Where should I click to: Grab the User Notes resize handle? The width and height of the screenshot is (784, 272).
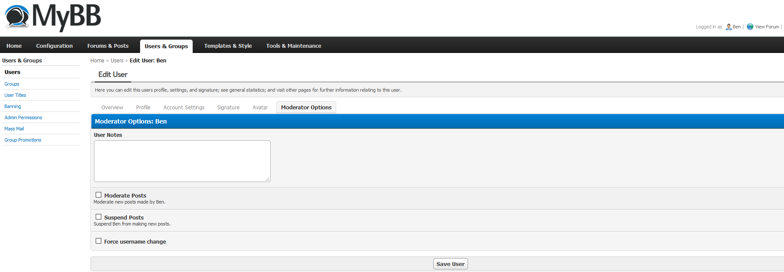coord(267,179)
